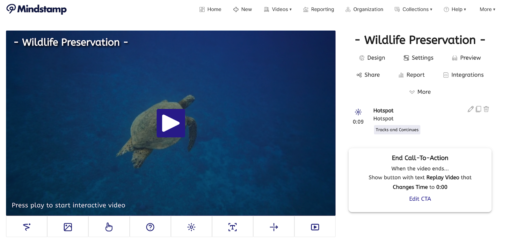
Task: Open the Organization menu item
Action: (364, 10)
